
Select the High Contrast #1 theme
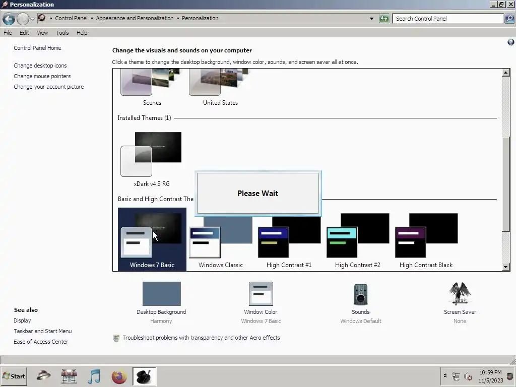click(289, 241)
